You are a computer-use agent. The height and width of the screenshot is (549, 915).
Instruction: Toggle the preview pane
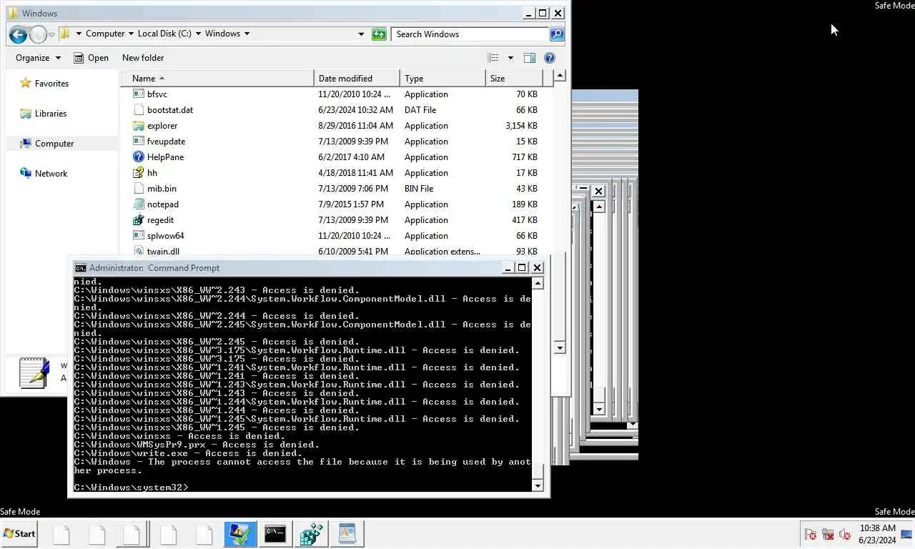click(530, 58)
